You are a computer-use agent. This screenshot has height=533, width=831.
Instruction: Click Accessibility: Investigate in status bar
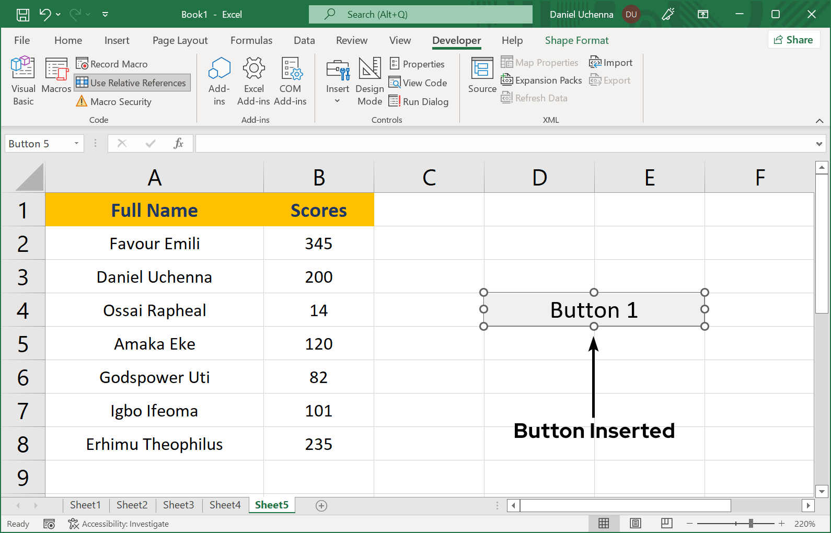[119, 524]
